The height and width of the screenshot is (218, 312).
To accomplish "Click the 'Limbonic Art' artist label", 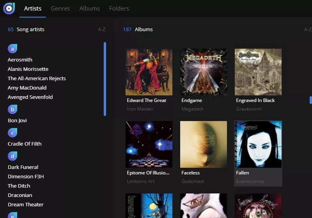I will pos(141,181).
